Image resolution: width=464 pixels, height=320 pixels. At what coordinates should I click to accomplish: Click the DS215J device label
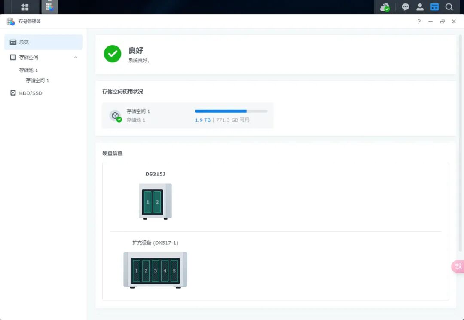point(156,174)
